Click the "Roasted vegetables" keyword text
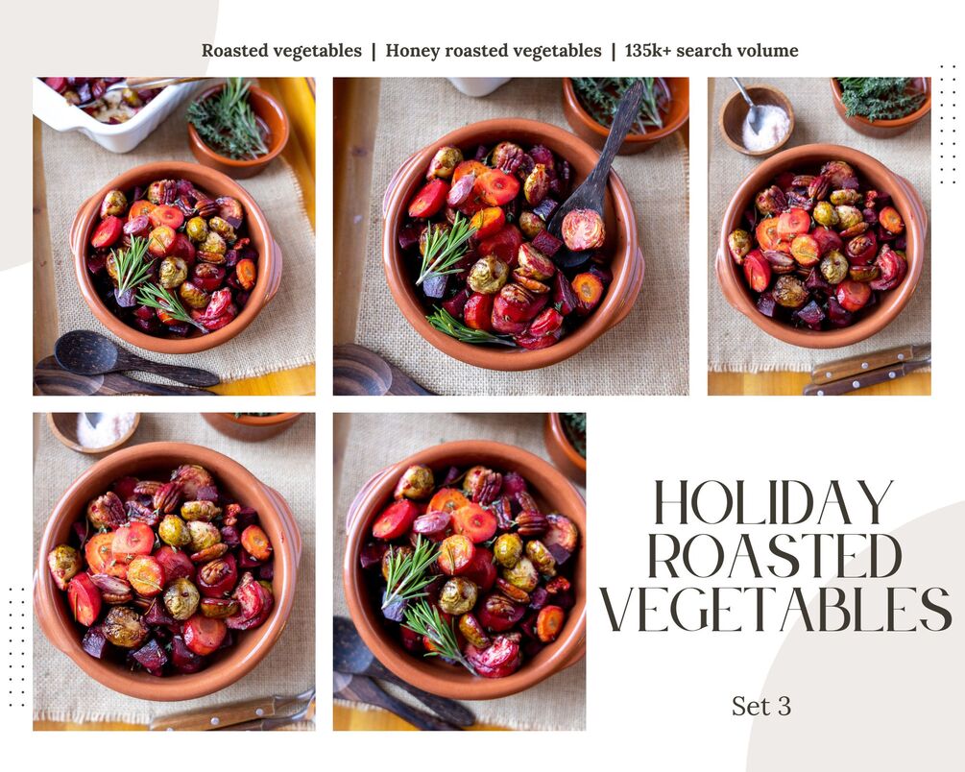 281,51
